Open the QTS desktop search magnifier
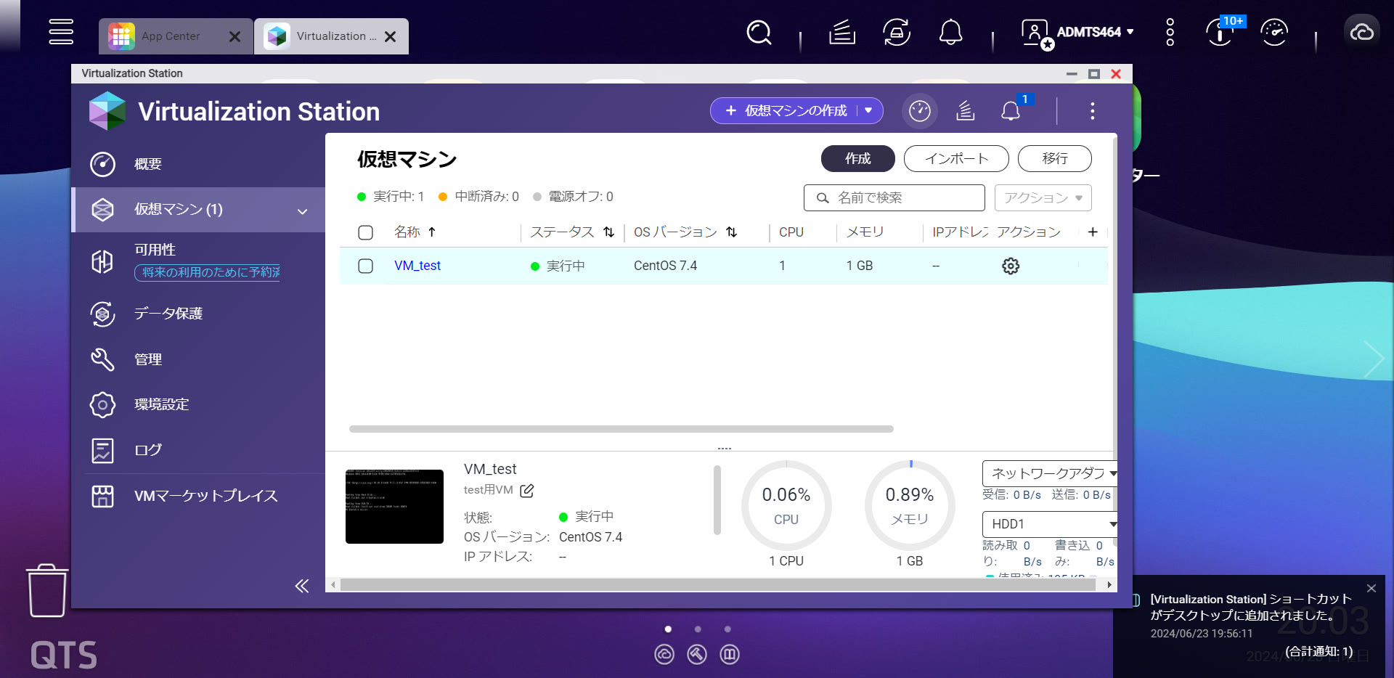Screen dimensions: 1394x678 point(759,32)
